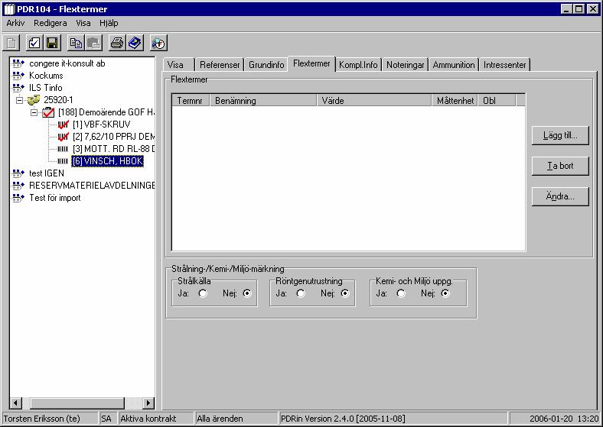Set Kemi- och Miljö uppg. to Ja
This screenshot has width=603, height=427.
[401, 293]
